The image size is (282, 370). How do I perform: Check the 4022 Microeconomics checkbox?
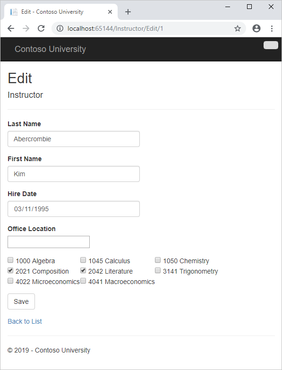tap(10, 281)
